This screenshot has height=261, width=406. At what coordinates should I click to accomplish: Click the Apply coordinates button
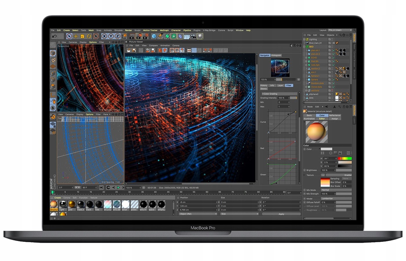(281, 214)
